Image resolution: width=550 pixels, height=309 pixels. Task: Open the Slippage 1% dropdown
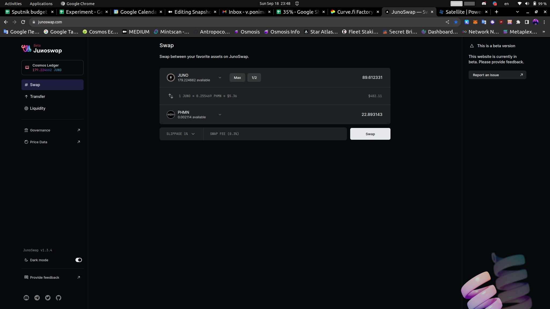click(x=181, y=134)
